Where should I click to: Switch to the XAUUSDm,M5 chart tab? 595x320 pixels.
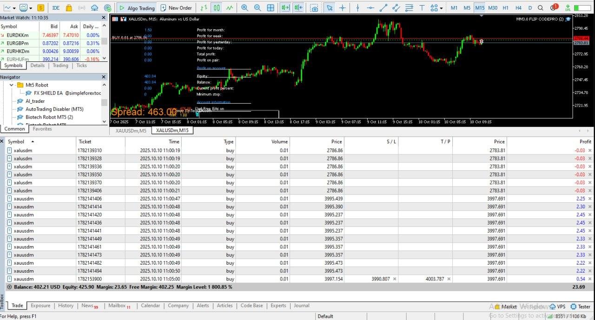[x=131, y=131]
